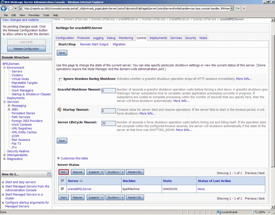Image resolution: width=275 pixels, height=215 pixels.
Task: Click the How do I panel minimize icon
Action: point(49,174)
